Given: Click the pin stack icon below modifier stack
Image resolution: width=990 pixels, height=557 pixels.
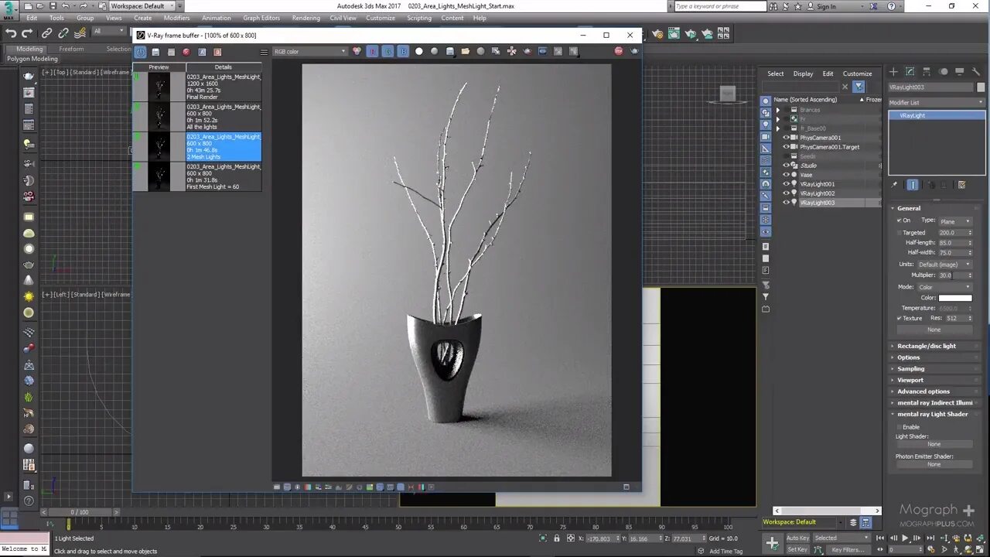Looking at the screenshot, I should pyautogui.click(x=895, y=185).
